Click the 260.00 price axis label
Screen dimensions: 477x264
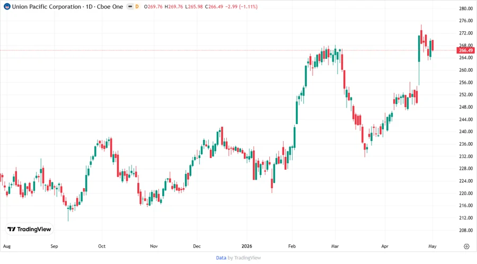pos(466,70)
